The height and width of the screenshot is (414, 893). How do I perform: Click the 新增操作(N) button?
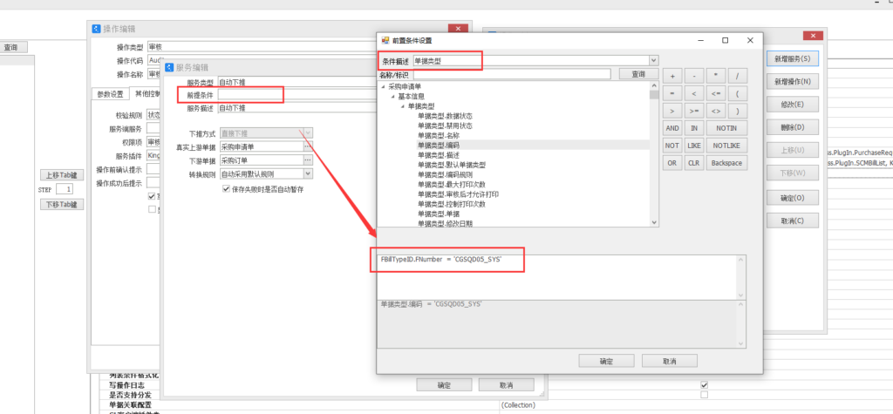coord(793,81)
